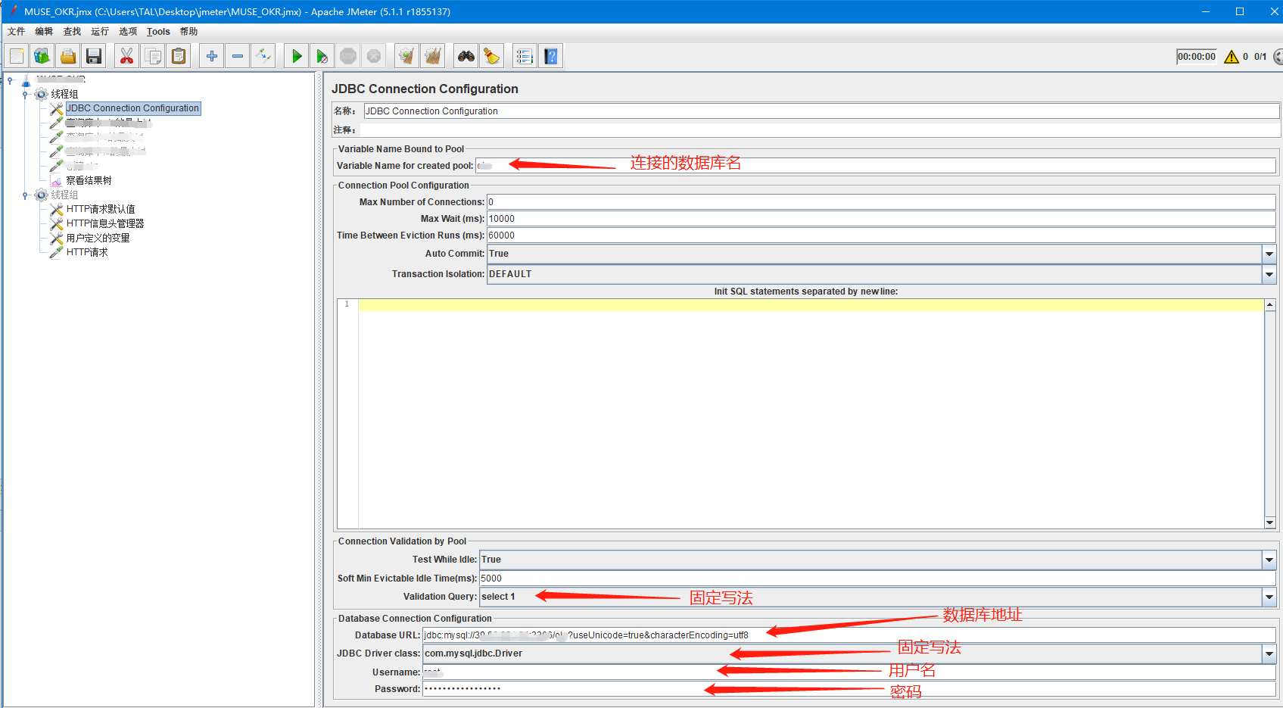
Task: Open the Function helper list icon
Action: pyautogui.click(x=525, y=56)
